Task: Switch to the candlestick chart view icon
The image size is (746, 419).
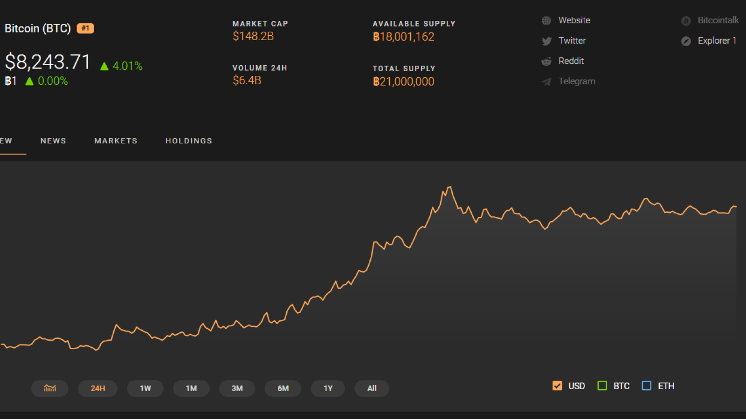Action: 50,388
